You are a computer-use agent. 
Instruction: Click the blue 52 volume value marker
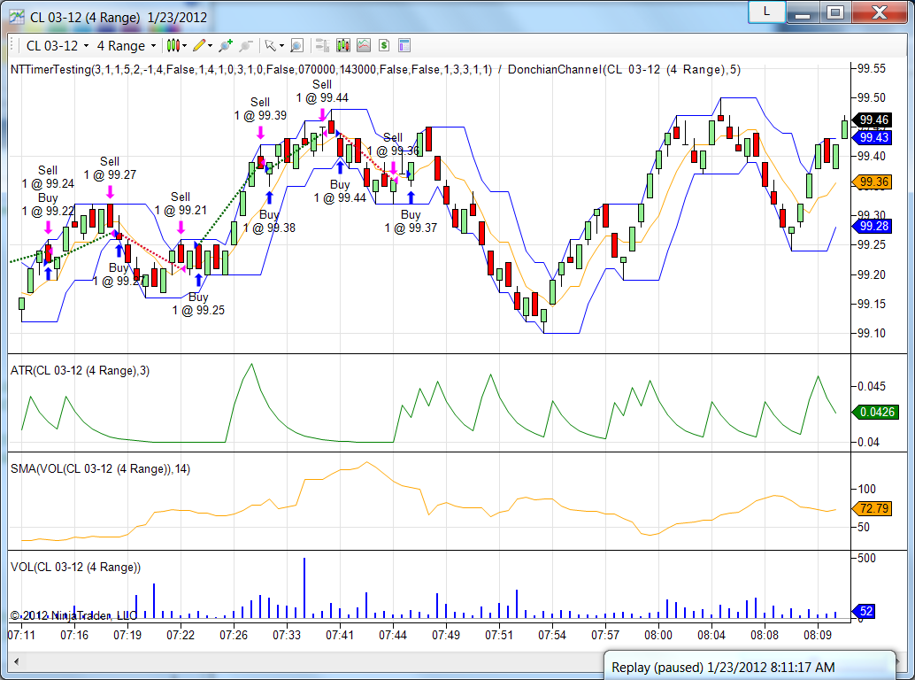(x=865, y=611)
